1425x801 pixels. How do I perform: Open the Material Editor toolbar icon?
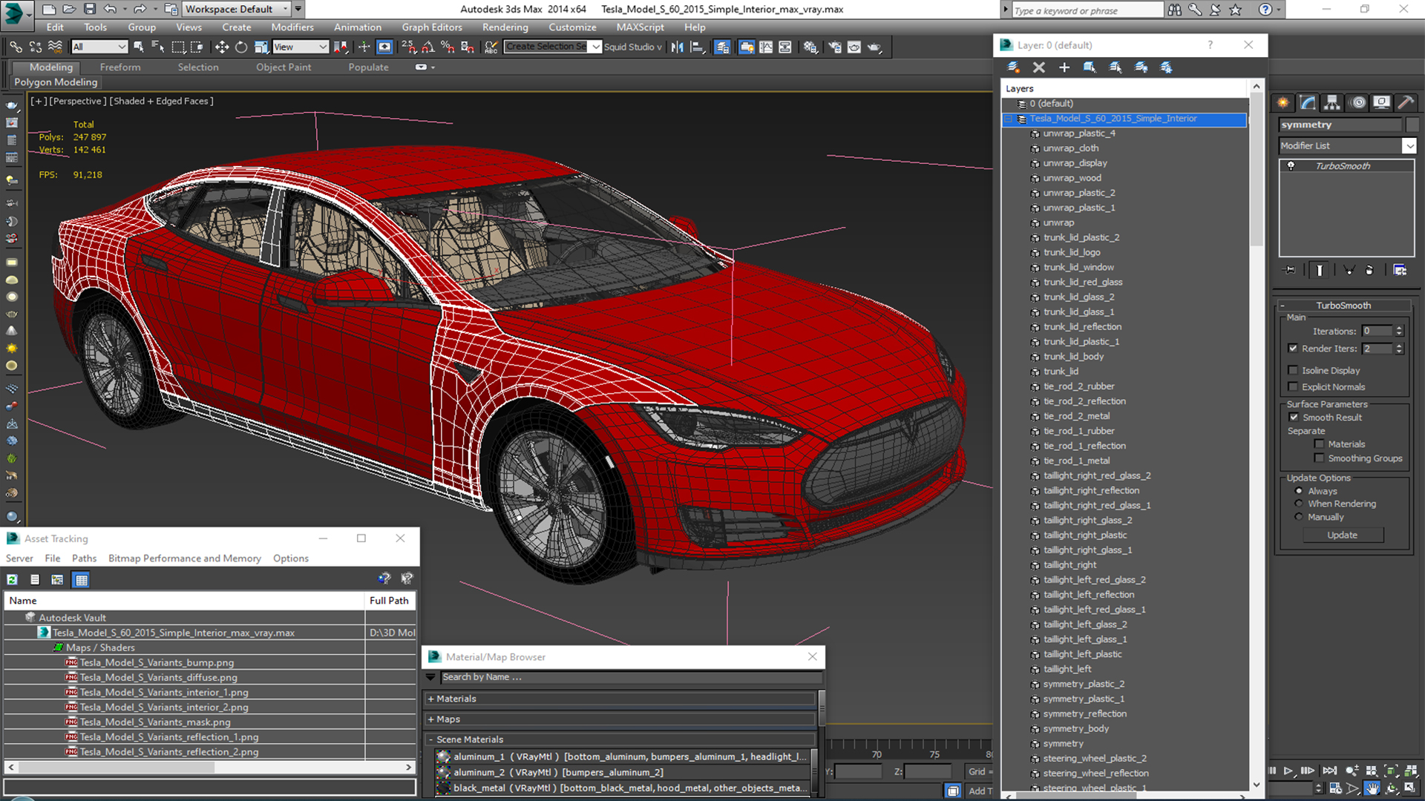coord(810,47)
